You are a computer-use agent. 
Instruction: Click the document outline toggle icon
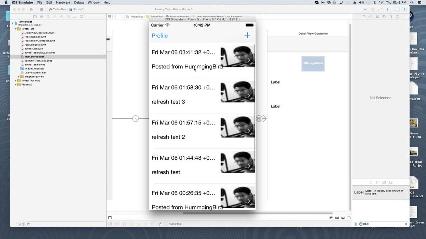(110, 218)
